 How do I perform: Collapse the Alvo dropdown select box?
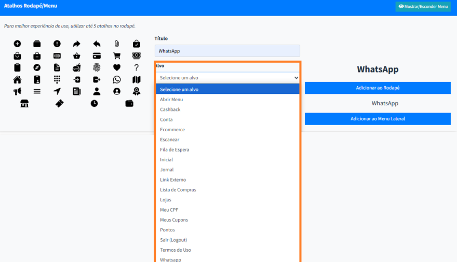pos(227,78)
